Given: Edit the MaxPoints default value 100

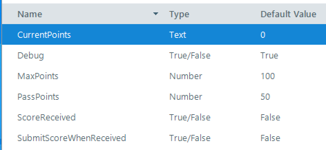Looking at the screenshot, I should 268,76.
